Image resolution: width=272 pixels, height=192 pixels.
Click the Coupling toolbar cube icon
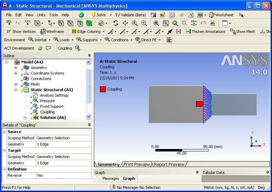[x=78, y=48]
